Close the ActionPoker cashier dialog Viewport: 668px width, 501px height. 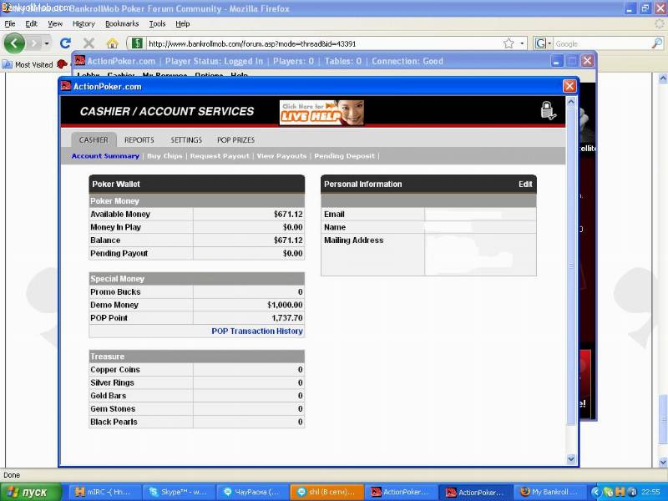569,86
